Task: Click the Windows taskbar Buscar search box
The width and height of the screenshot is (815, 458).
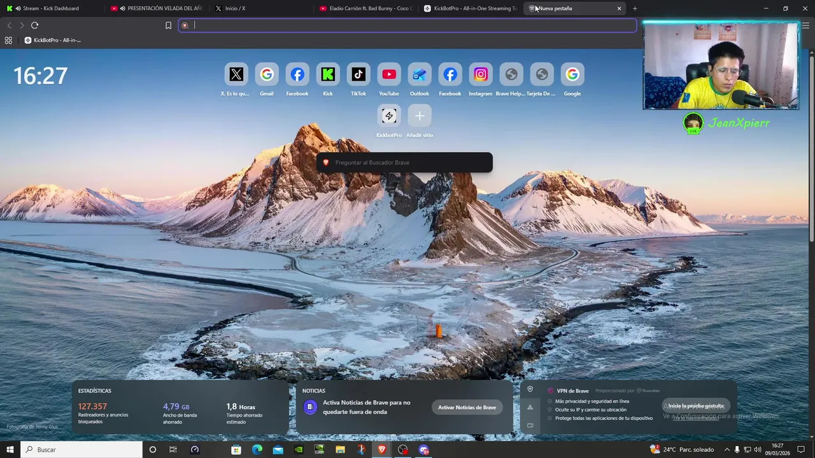Action: [x=81, y=450]
